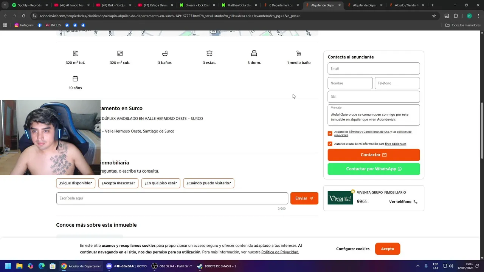This screenshot has height=272, width=484.
Task: Show hidden system tray icons
Action: tap(418, 266)
